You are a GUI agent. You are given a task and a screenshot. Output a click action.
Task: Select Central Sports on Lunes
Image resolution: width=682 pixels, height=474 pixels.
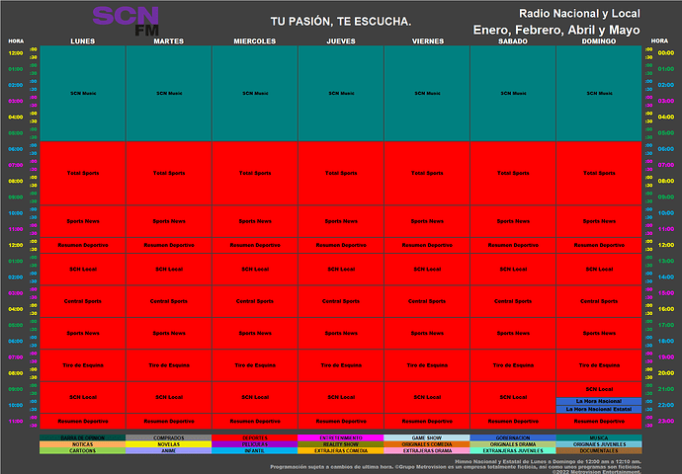pos(83,301)
